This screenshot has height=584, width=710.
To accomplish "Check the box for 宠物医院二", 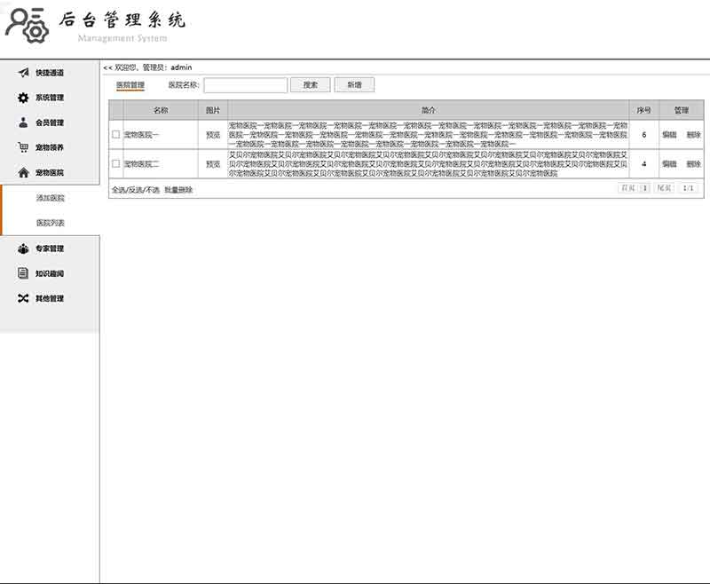I will click(116, 164).
